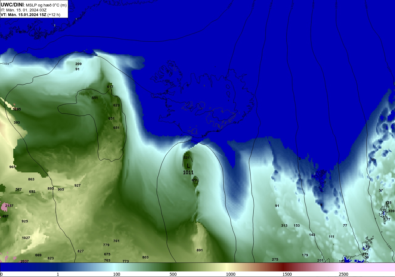Click the height value 653
The height and width of the screenshot is (277, 395).
pyautogui.click(x=32, y=192)
